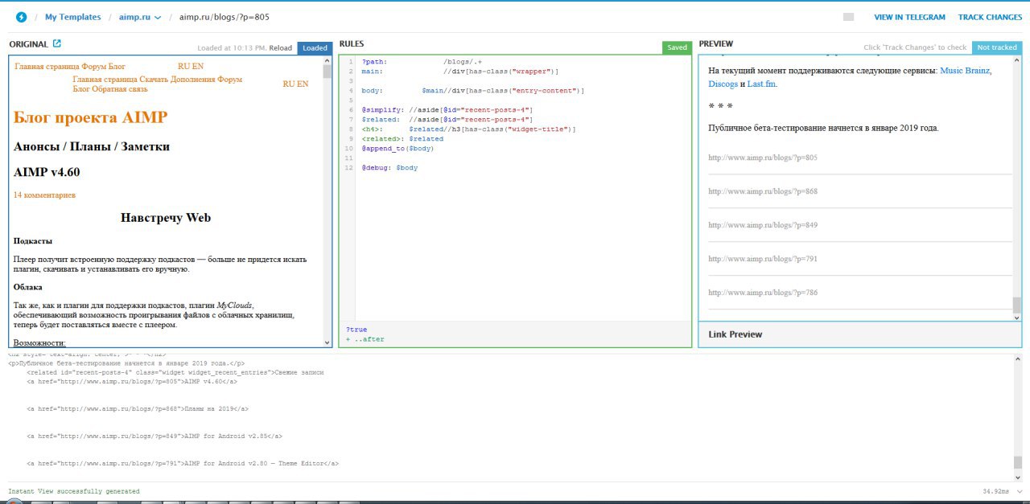This screenshot has height=504, width=1030.
Task: Open original page via external link icon
Action: 56,44
